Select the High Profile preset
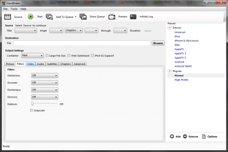228x152 pixels. [181, 80]
